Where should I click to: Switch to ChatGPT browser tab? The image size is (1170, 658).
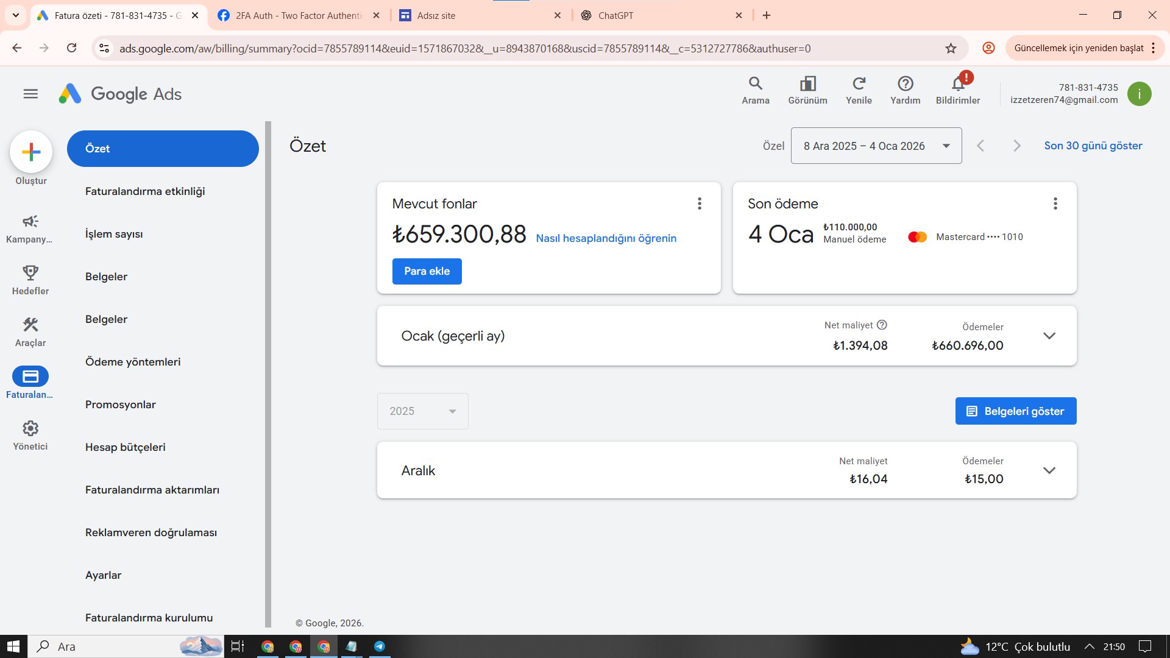(x=661, y=15)
